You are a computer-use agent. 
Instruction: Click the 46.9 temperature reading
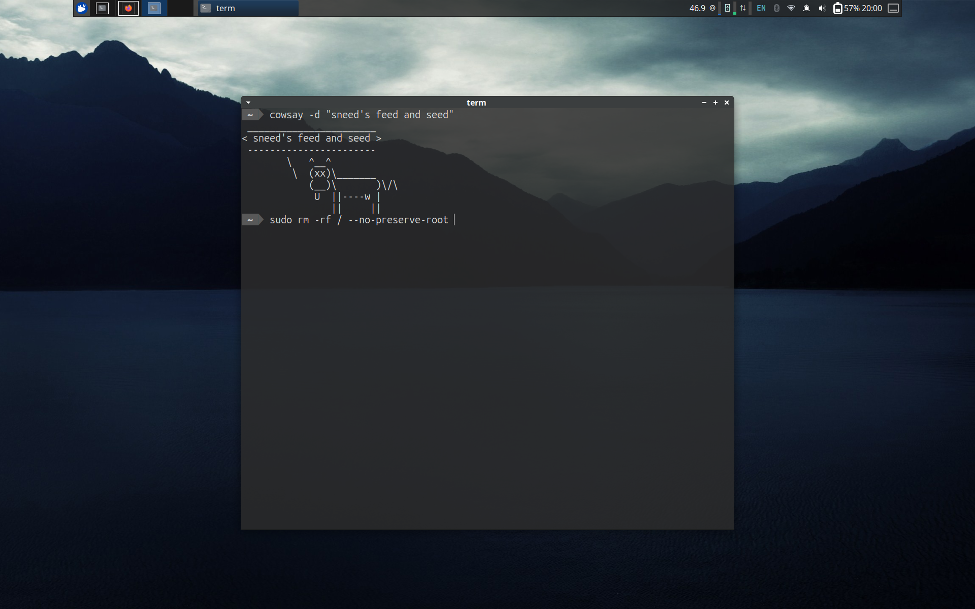tap(697, 8)
